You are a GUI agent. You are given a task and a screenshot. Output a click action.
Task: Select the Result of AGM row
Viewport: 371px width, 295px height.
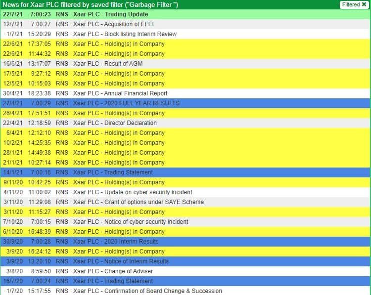185,64
